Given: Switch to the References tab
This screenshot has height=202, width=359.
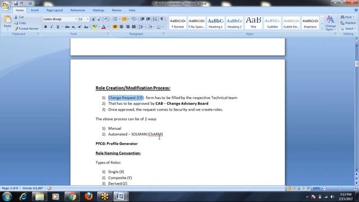Looking at the screenshot, I should (x=77, y=10).
